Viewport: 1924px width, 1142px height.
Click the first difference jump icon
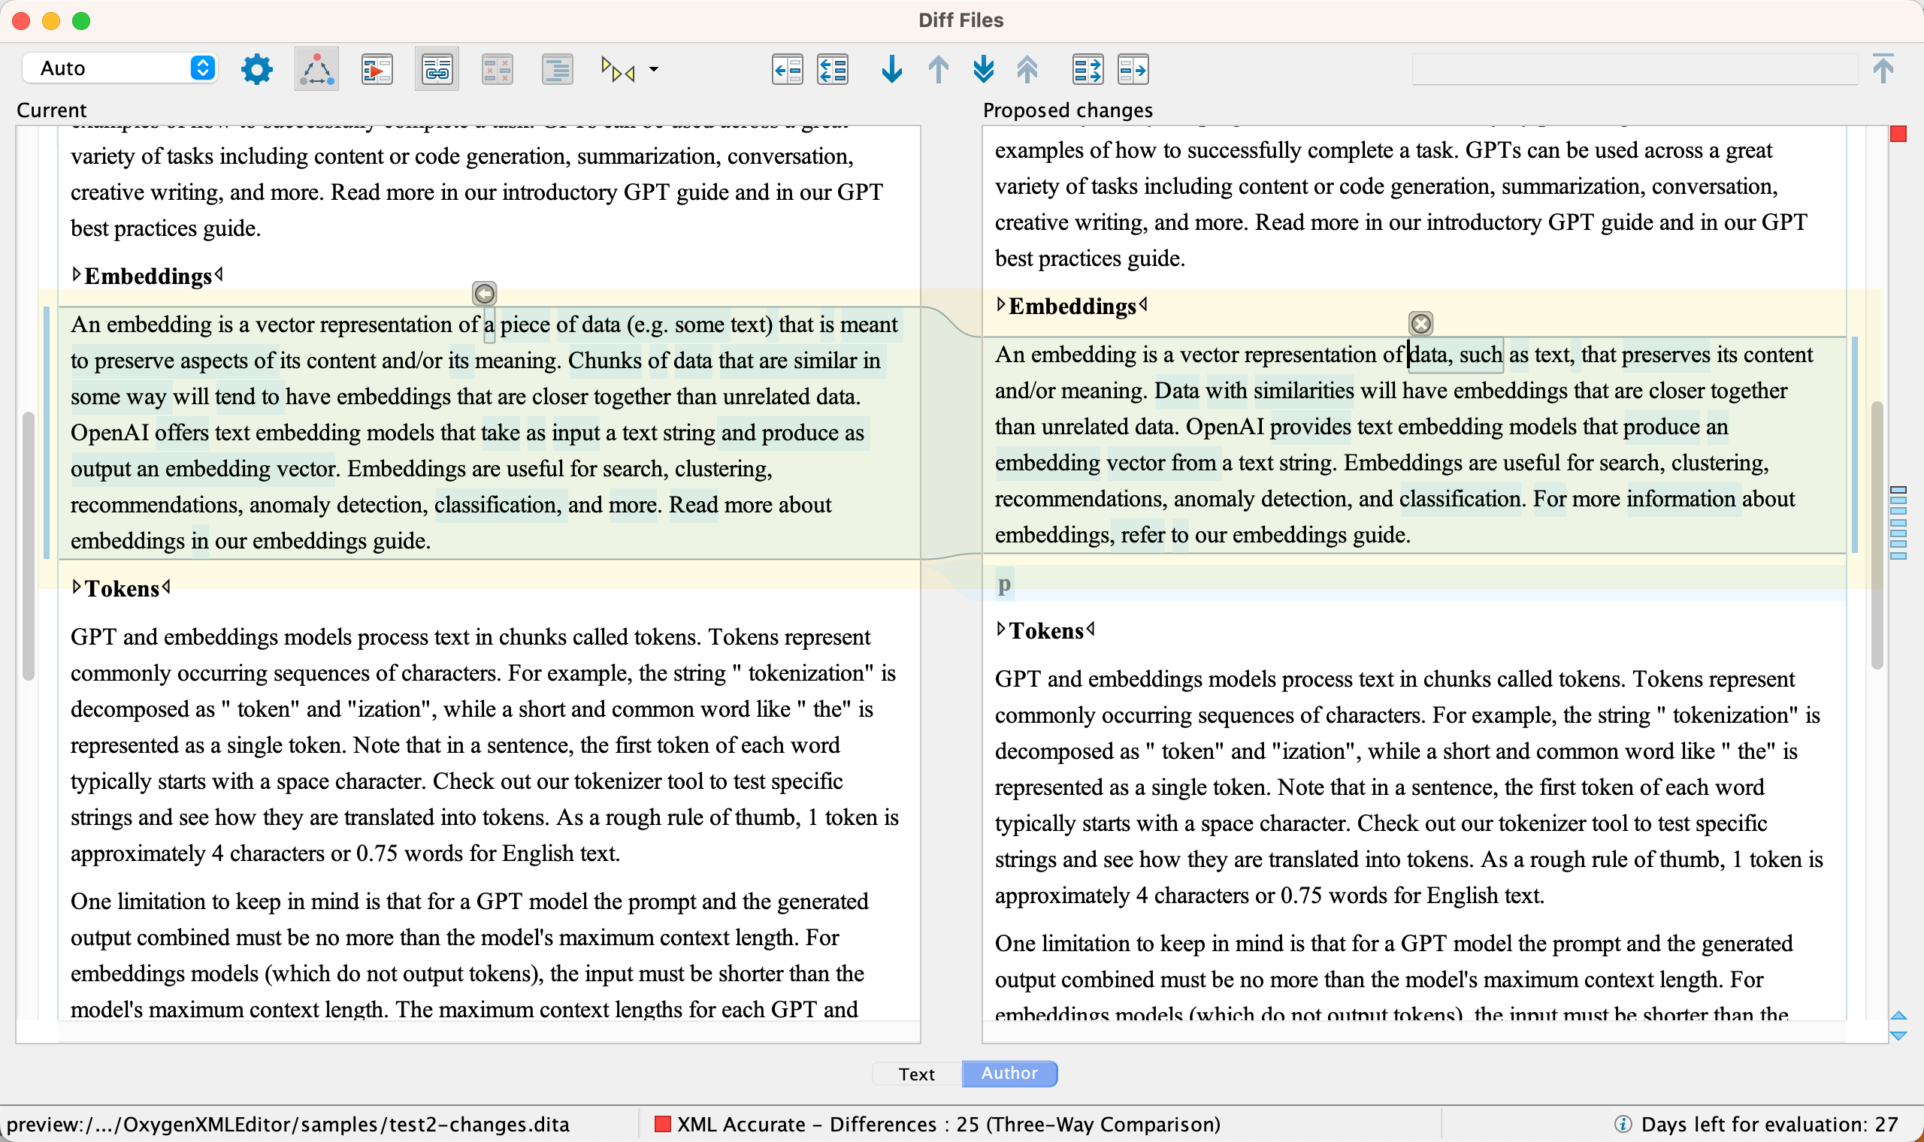tap(1028, 68)
